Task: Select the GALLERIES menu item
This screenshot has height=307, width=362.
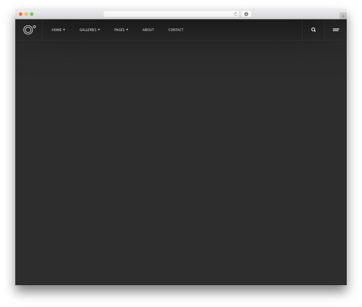Action: coord(88,30)
